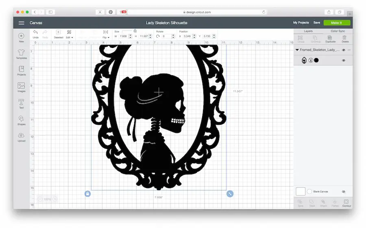Click the Canvas title label
Viewport: 366px width, 228px height.
click(x=36, y=23)
